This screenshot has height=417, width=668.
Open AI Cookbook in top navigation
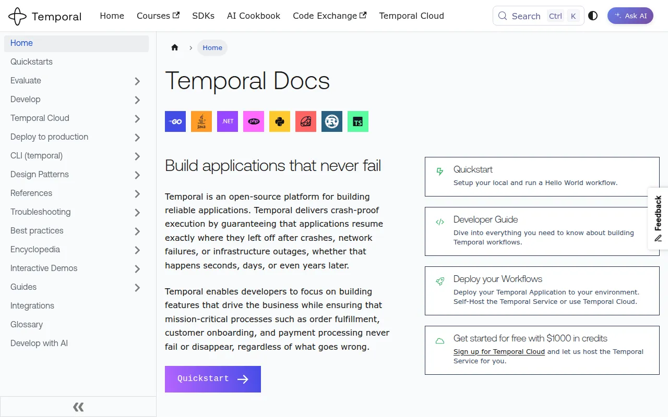click(x=254, y=16)
